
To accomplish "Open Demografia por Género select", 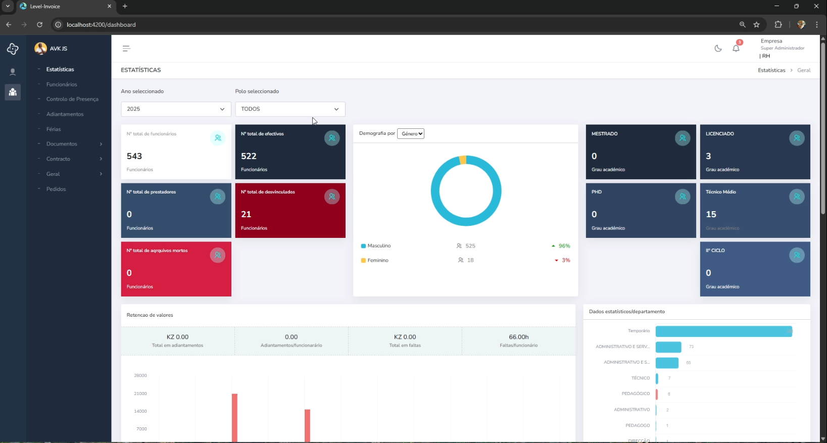I will tap(411, 133).
